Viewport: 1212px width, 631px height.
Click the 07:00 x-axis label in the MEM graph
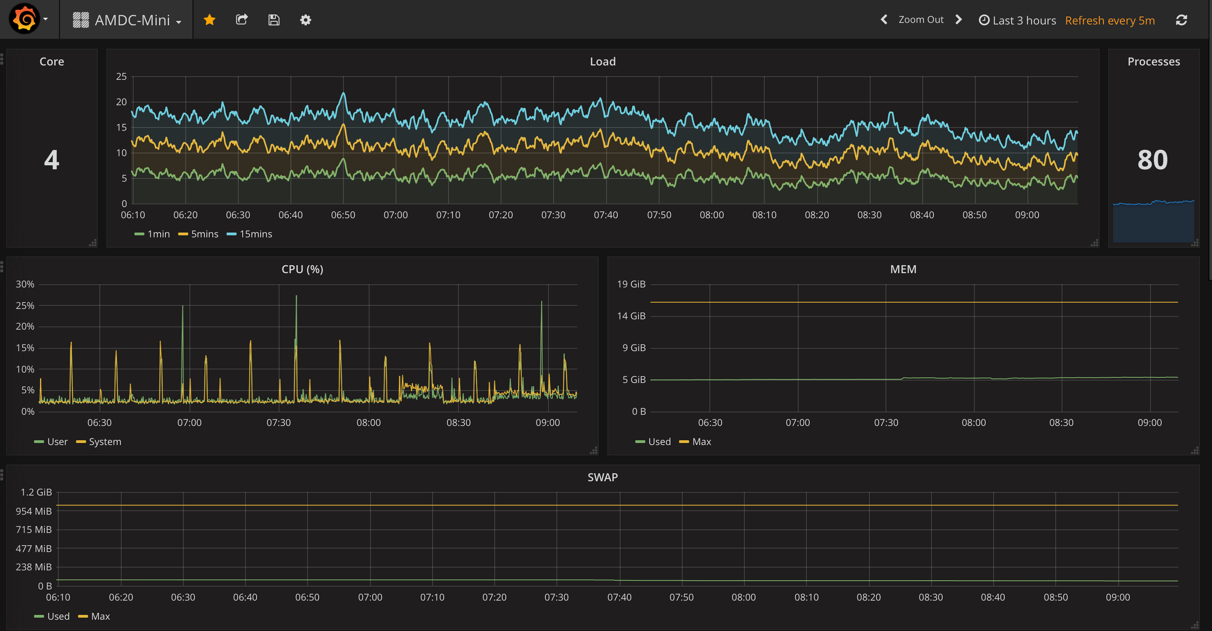(797, 422)
